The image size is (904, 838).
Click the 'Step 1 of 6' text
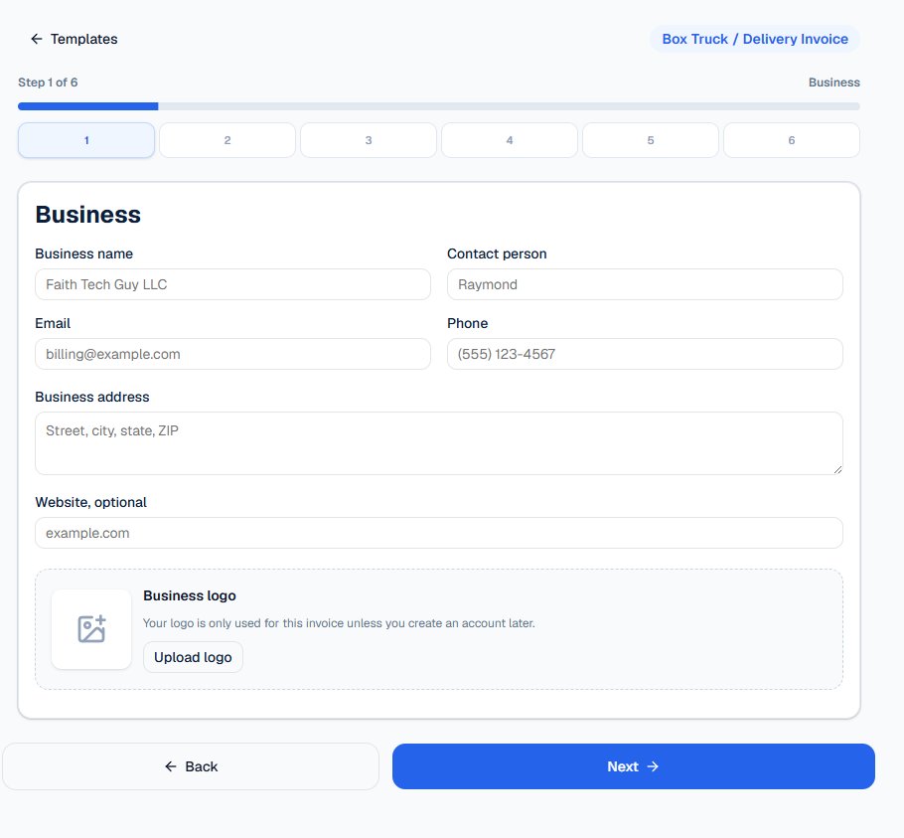(48, 83)
